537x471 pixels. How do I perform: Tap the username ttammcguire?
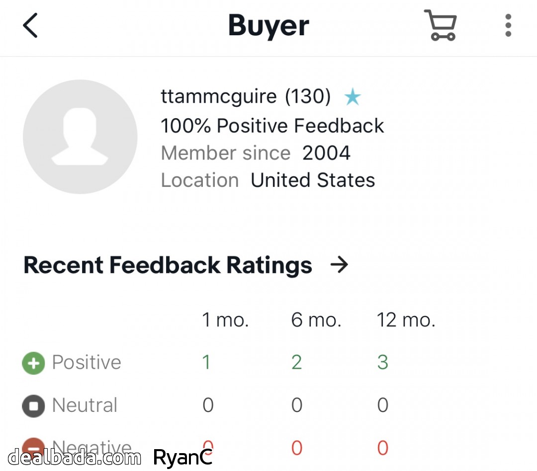218,96
